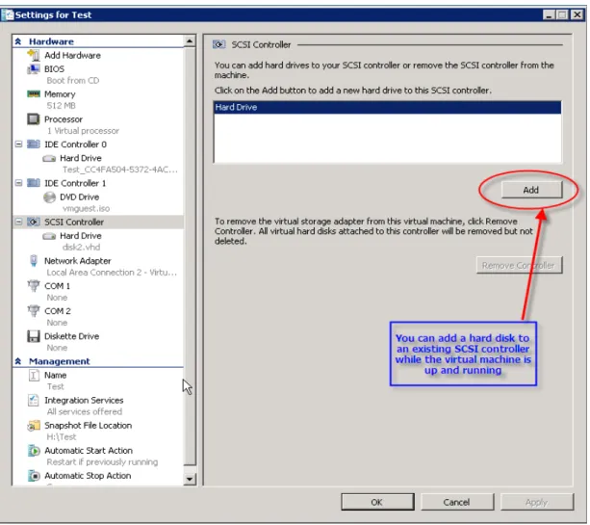Click the DVD Drive disc icon
590x525 pixels.
click(x=49, y=197)
